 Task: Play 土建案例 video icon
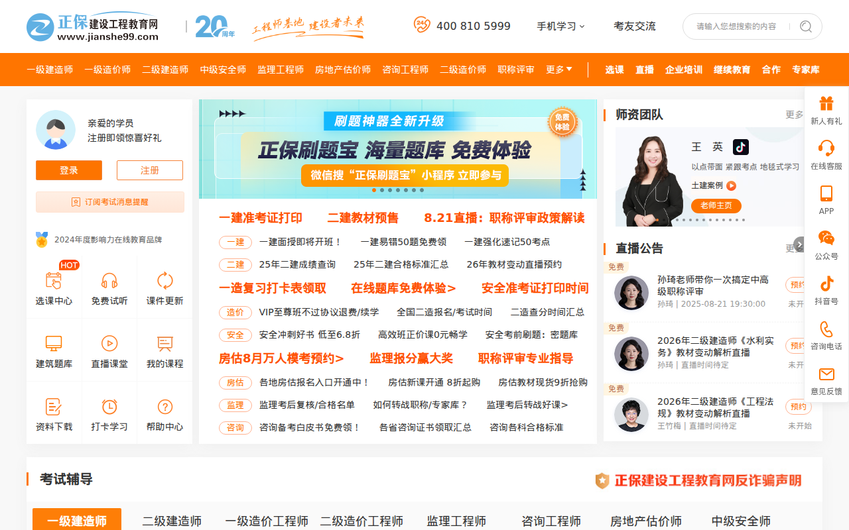731,186
